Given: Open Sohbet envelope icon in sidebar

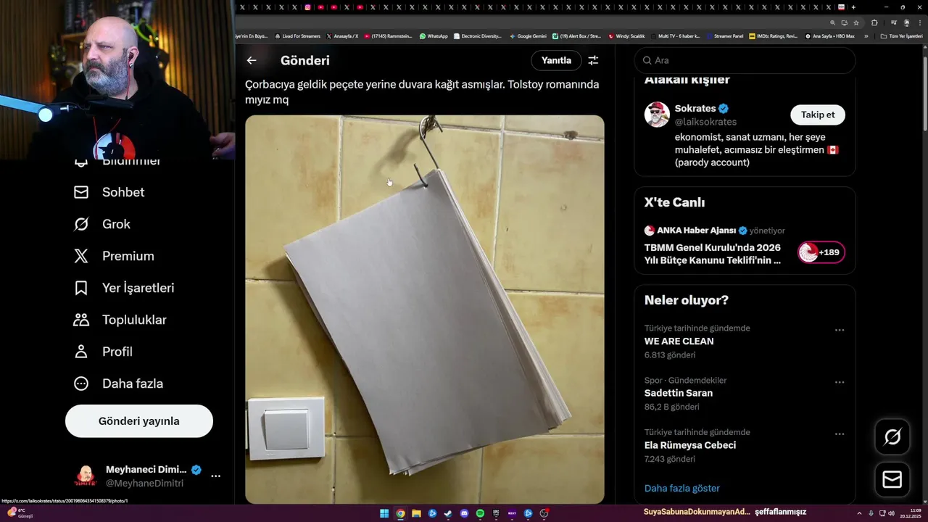Looking at the screenshot, I should click(x=81, y=192).
